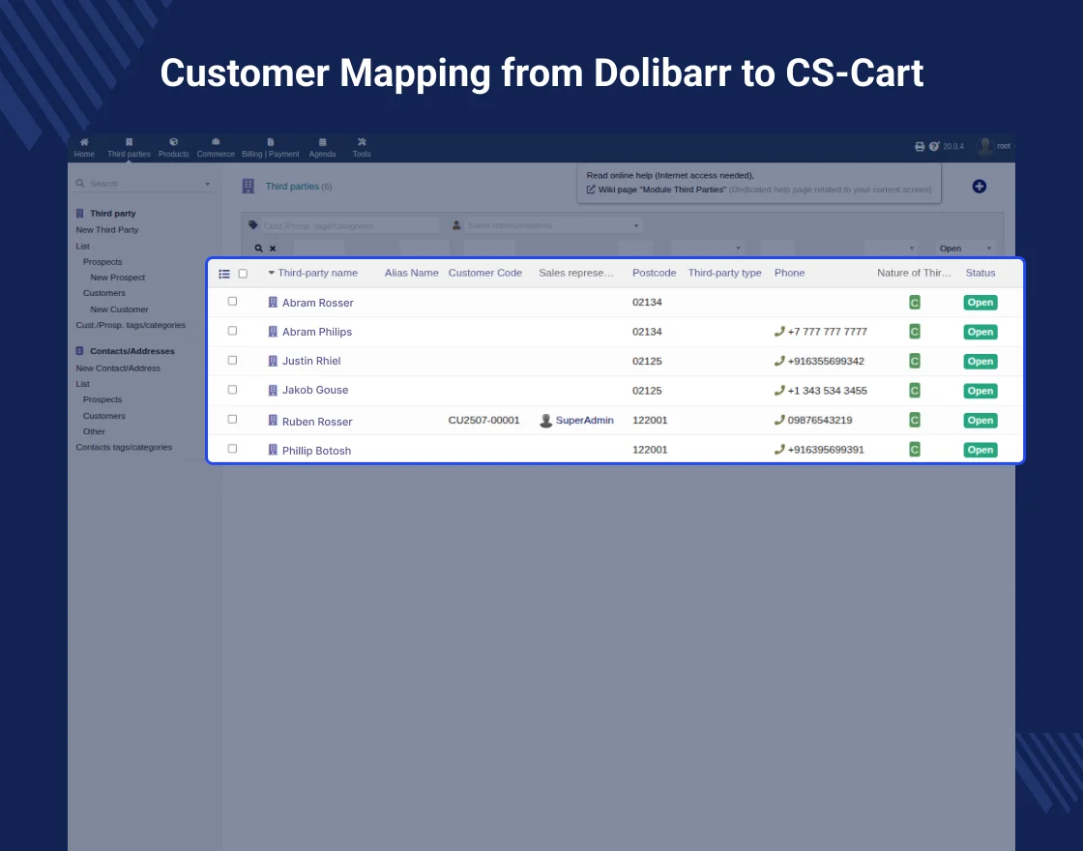Open the Commerce module icon
This screenshot has width=1083, height=851.
pos(216,142)
